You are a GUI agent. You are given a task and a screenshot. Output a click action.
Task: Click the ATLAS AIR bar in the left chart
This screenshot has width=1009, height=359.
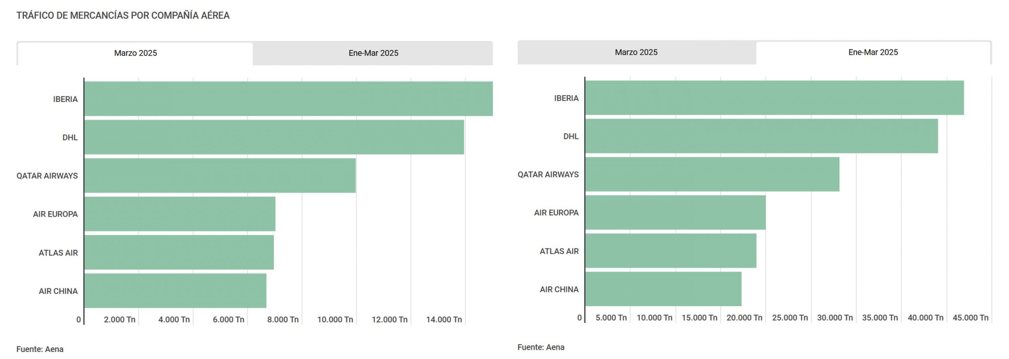tap(179, 252)
